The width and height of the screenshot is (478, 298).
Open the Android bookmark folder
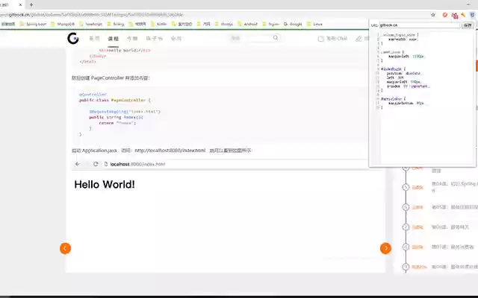[247, 24]
